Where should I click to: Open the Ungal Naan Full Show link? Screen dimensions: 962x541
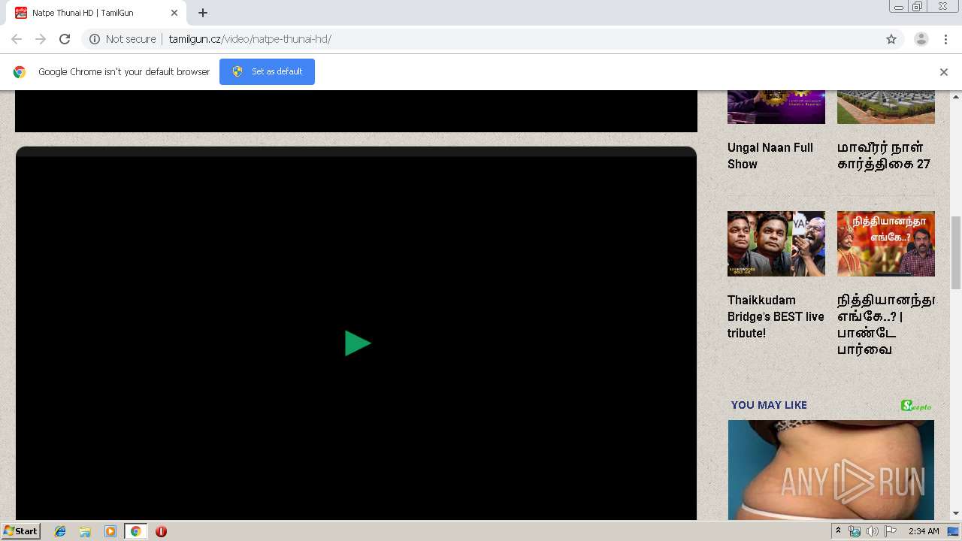[x=770, y=156]
